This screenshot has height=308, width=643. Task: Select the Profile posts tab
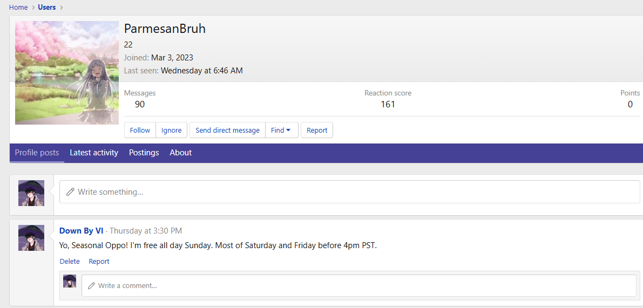click(37, 153)
